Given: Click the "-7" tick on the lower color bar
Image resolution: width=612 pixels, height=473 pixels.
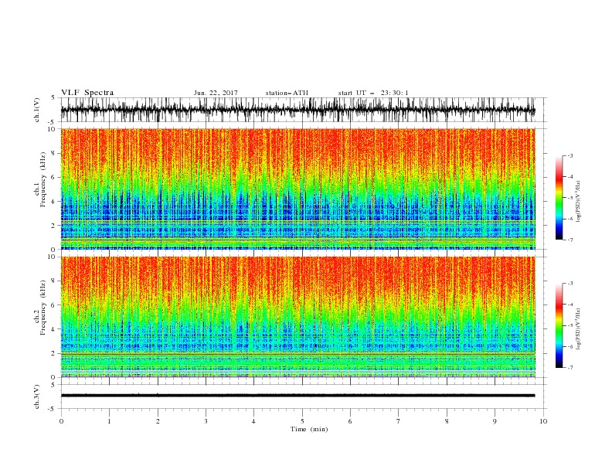Looking at the screenshot, I should point(569,368).
